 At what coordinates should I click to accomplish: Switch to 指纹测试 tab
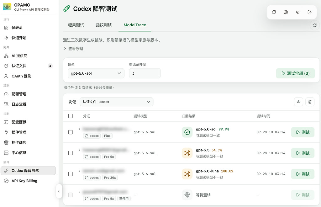(x=104, y=25)
